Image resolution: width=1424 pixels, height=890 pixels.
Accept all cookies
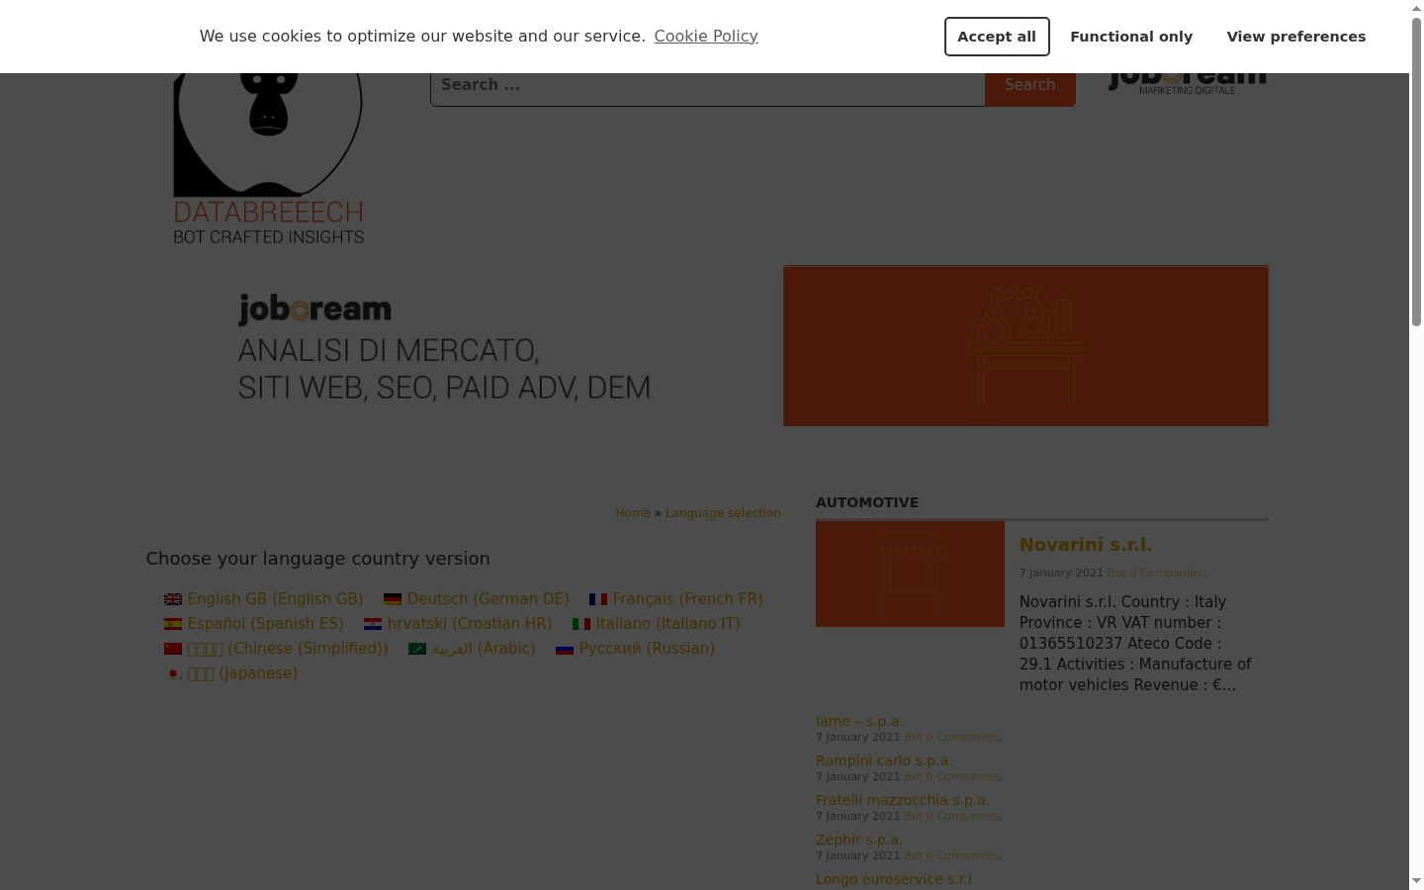[997, 37]
